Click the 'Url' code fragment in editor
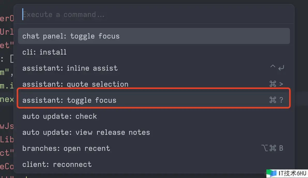The image size is (308, 178). click(x=7, y=32)
